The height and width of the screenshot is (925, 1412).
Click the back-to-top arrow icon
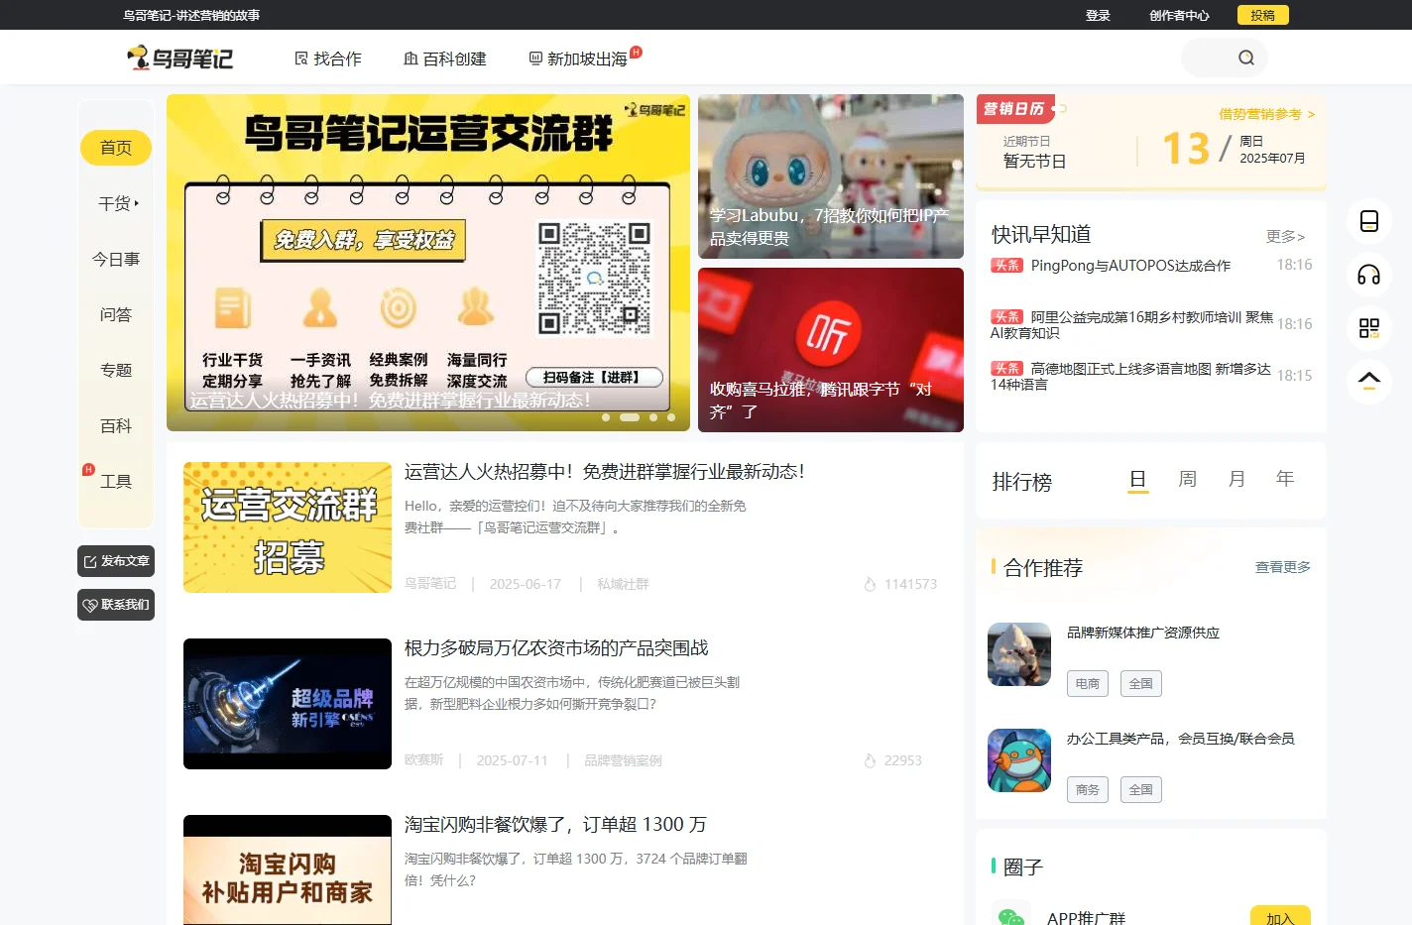[1369, 381]
